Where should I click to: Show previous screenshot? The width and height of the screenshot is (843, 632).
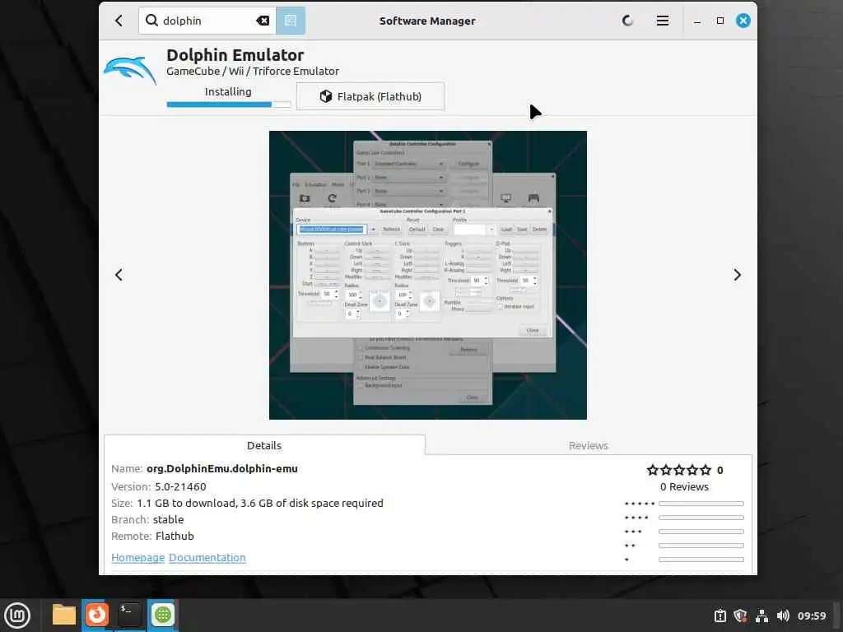point(119,275)
